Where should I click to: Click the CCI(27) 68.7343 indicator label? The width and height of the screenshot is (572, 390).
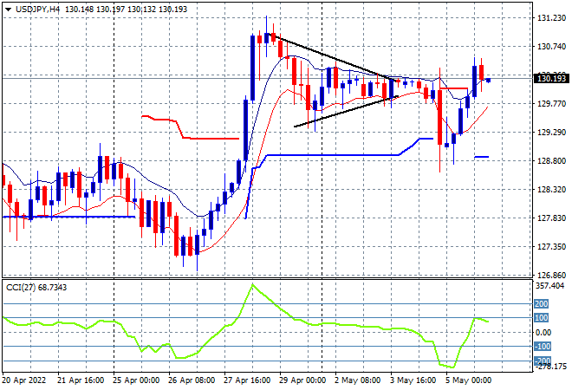click(36, 288)
